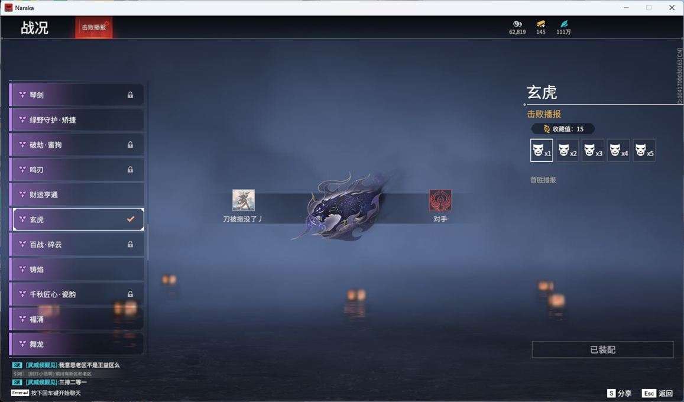Click the Naraka app icon in titlebar
684x402 pixels.
point(8,8)
